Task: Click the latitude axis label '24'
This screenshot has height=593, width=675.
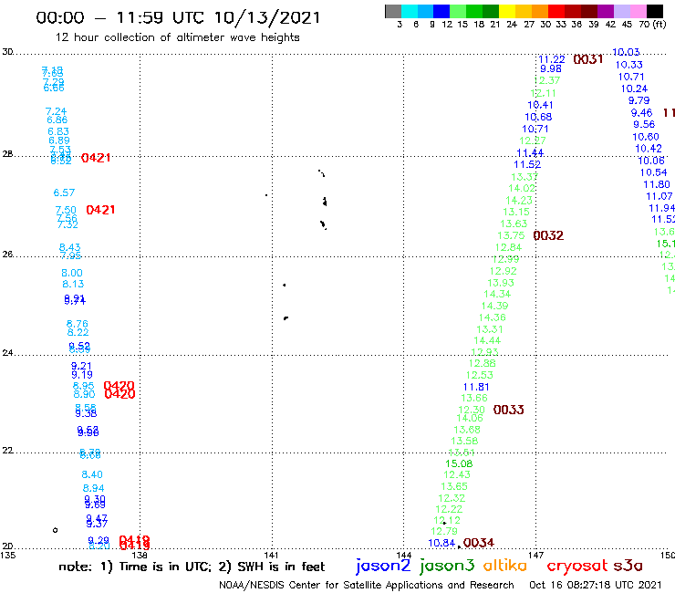Action: (7, 353)
